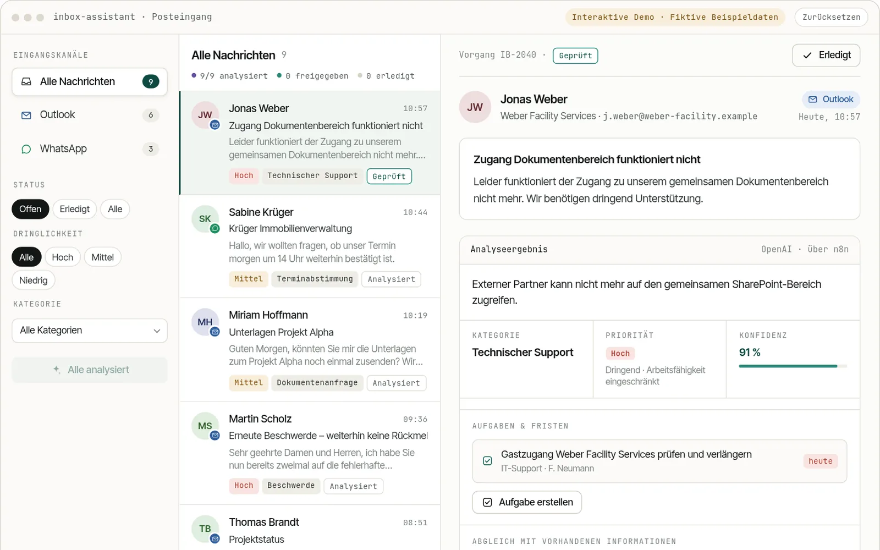Select the Alle status filter chip
Viewport: 880px width, 550px height.
[x=115, y=209]
